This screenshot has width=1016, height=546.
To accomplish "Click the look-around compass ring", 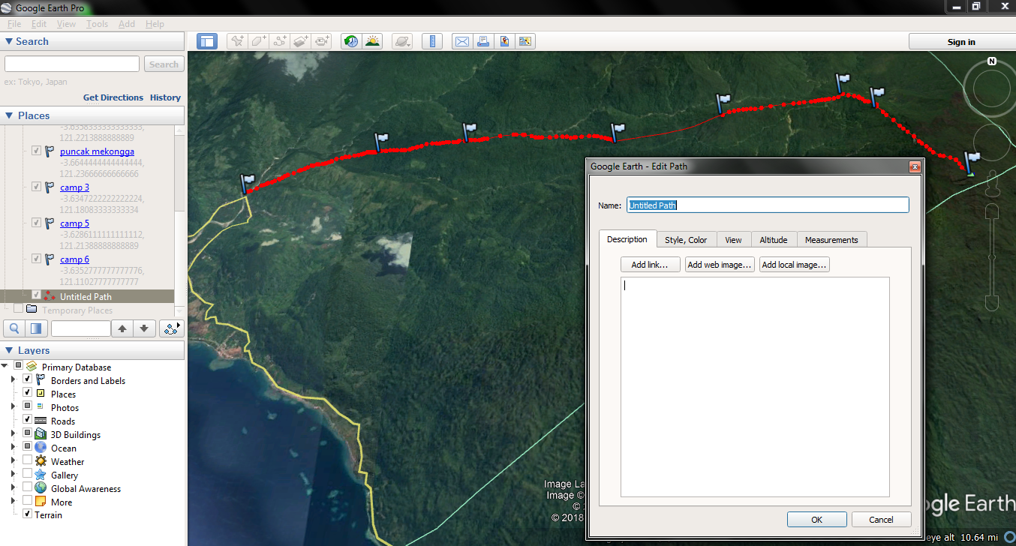I will tap(992, 89).
